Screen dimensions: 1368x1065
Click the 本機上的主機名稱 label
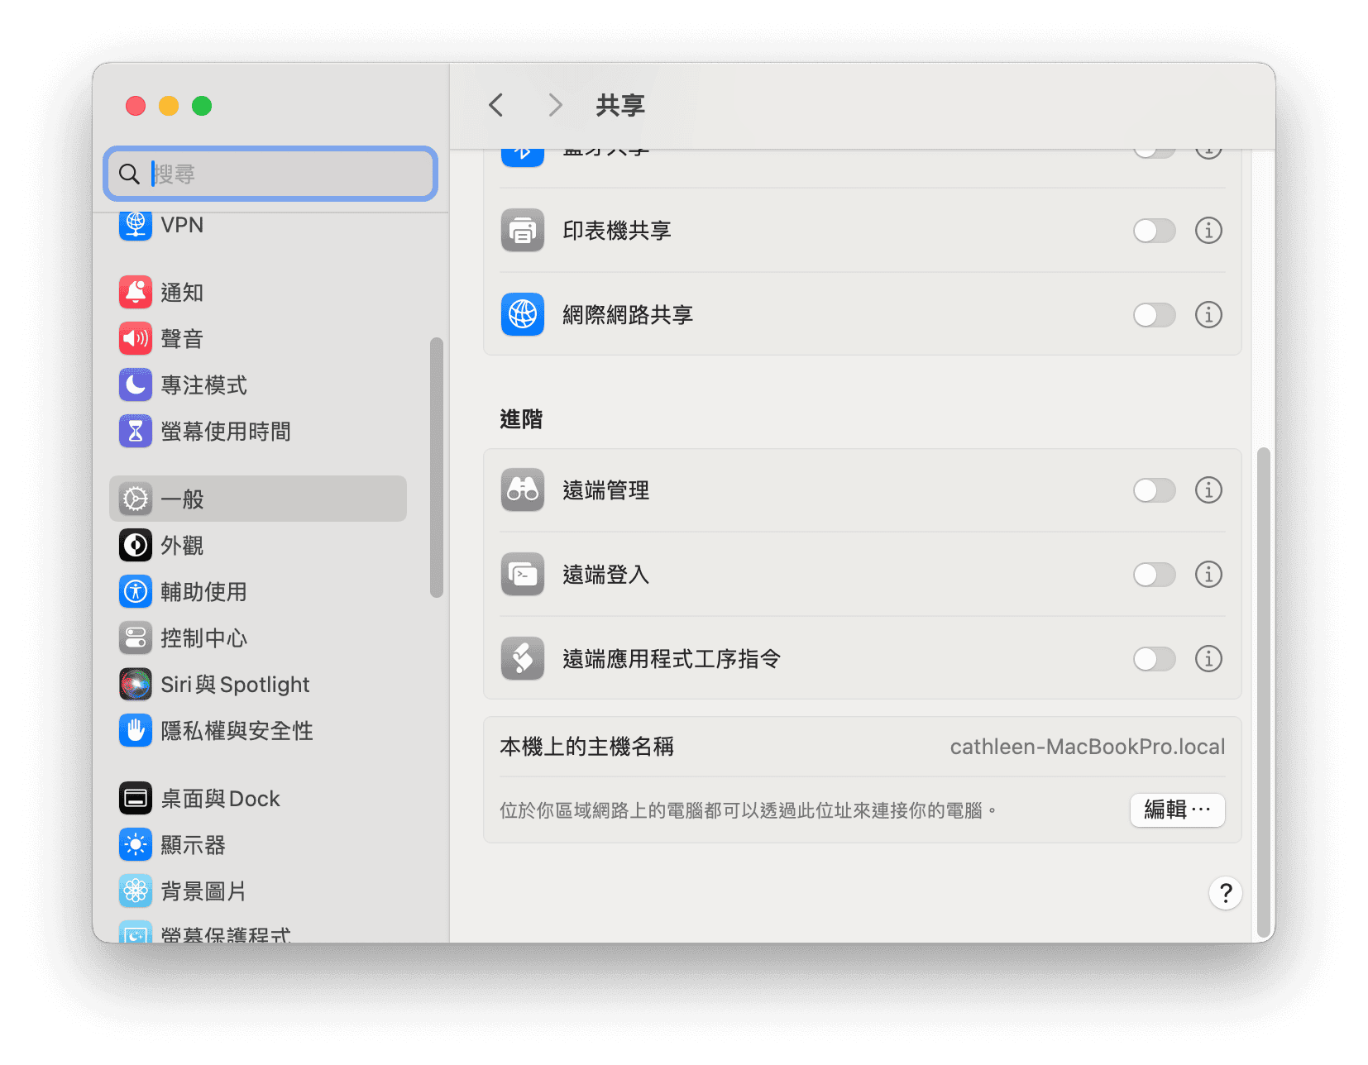[586, 747]
